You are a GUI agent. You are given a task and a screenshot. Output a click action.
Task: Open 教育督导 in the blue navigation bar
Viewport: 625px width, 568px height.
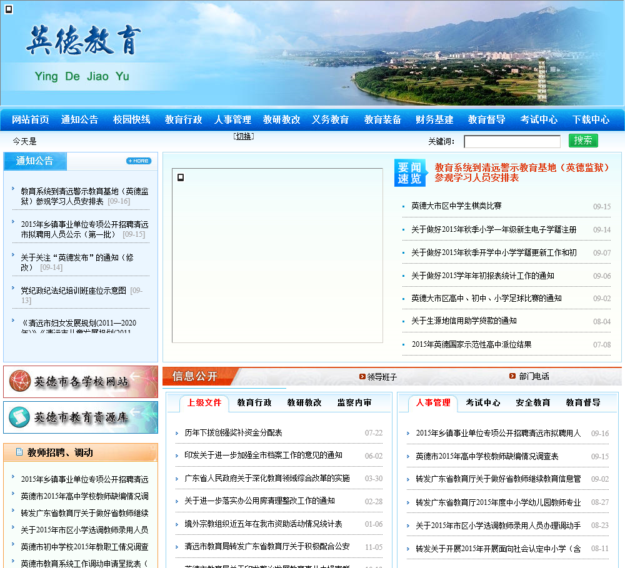point(487,119)
